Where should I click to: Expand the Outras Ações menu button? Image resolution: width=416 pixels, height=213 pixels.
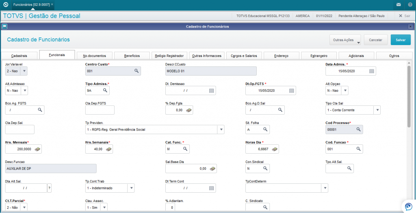click(x=345, y=40)
